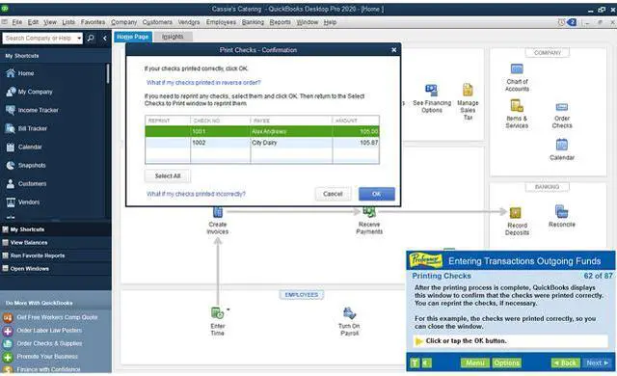Open Income Tracker shortcut
Image resolution: width=617 pixels, height=376 pixels.
[32, 110]
